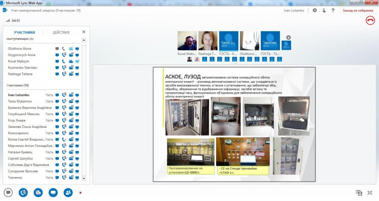Click the recording indicator dot

[80, 193]
